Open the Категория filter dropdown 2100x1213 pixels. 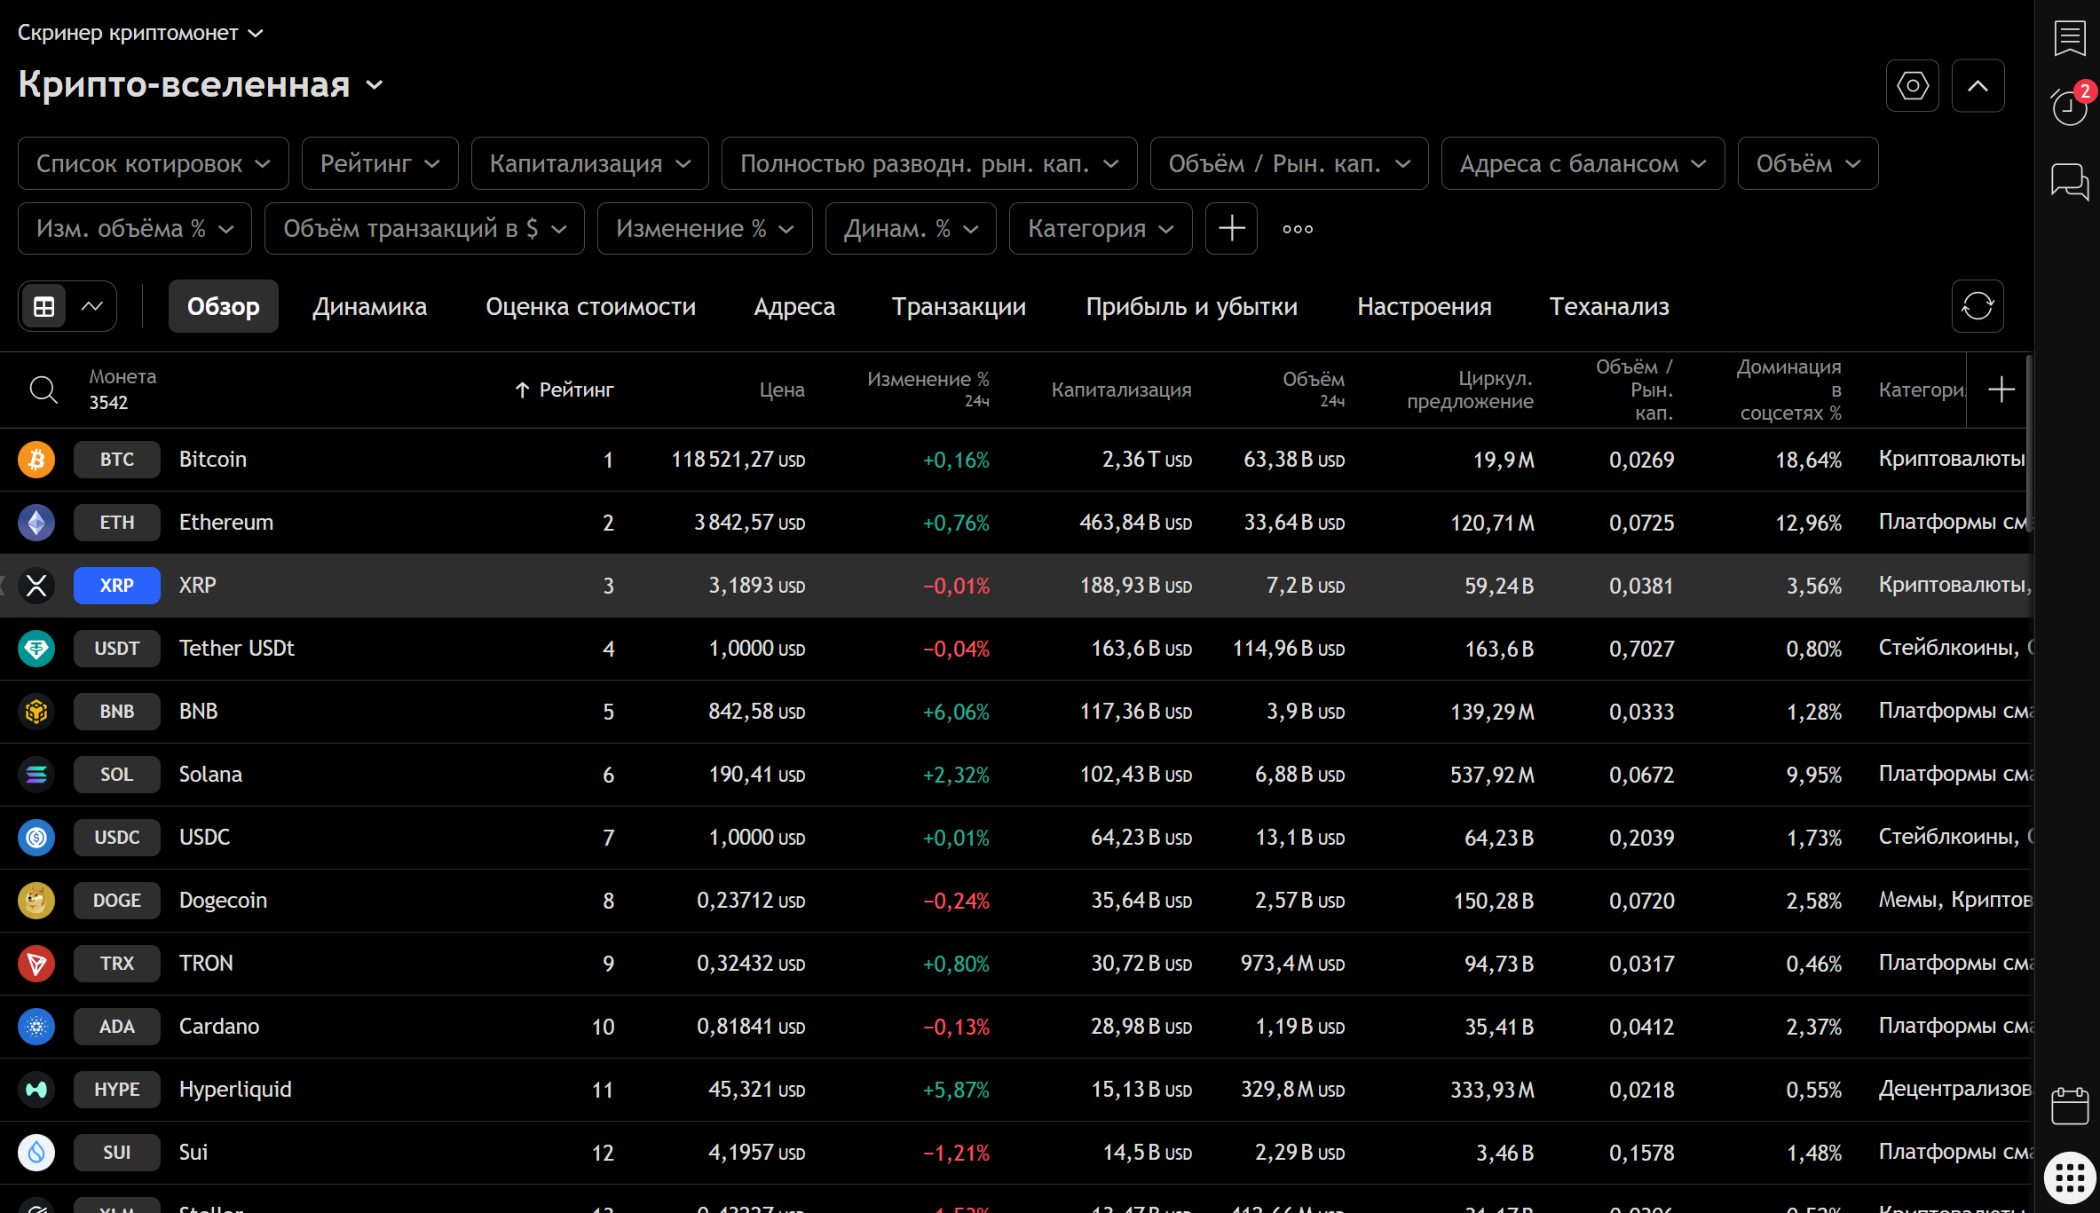[x=1100, y=229]
